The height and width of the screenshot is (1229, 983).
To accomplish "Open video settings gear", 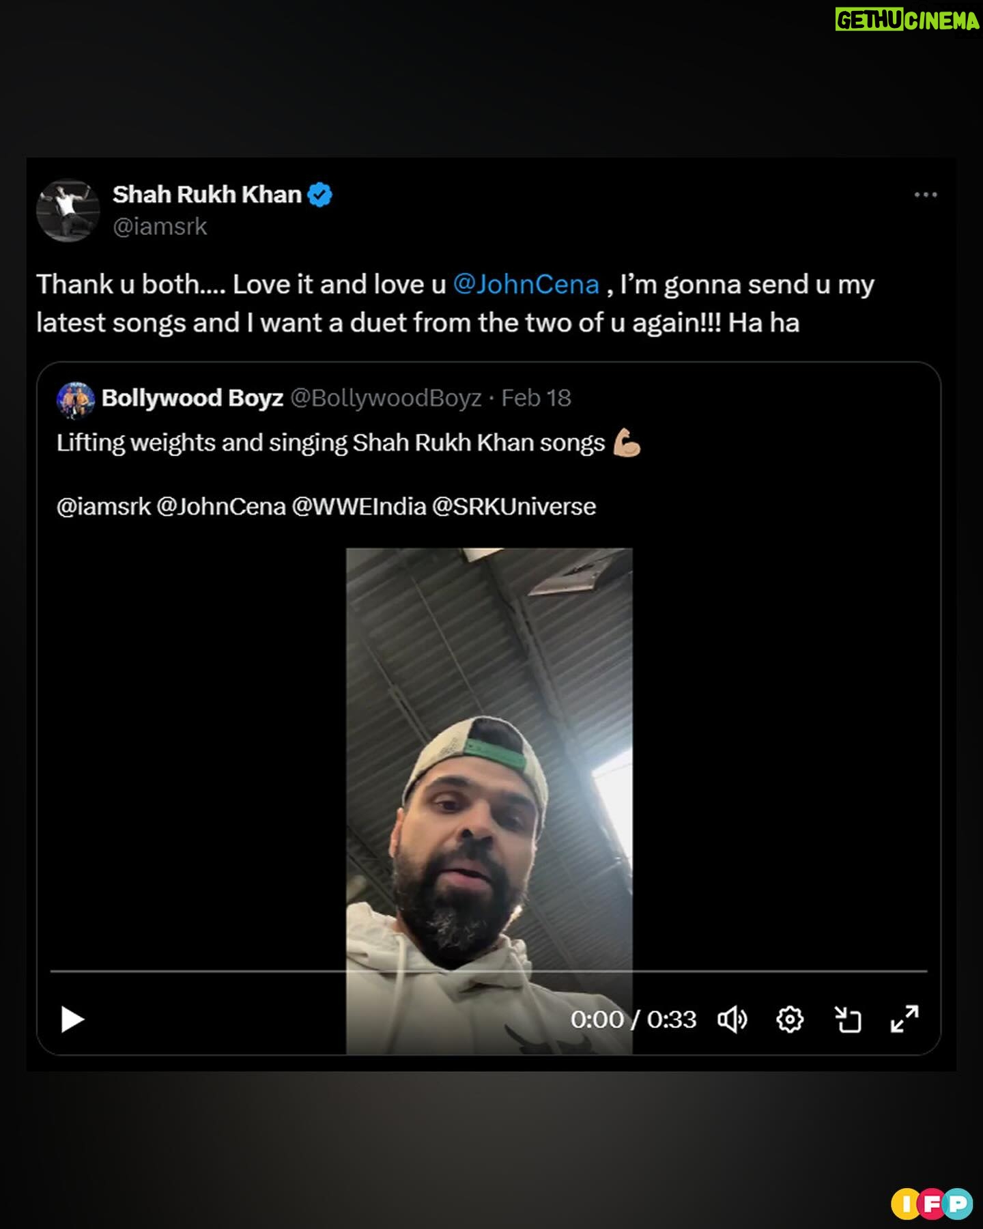I will (790, 1019).
